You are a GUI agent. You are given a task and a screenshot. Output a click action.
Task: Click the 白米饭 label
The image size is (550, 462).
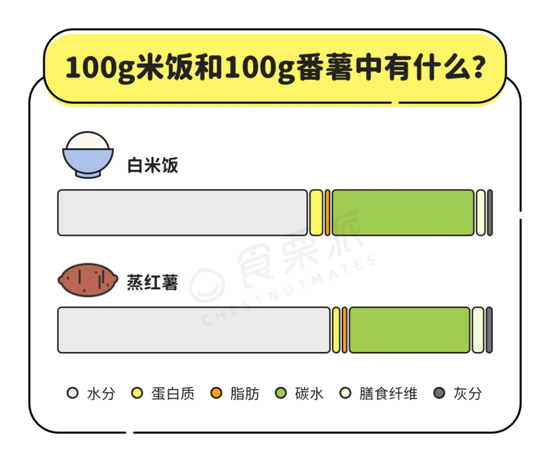pos(153,166)
